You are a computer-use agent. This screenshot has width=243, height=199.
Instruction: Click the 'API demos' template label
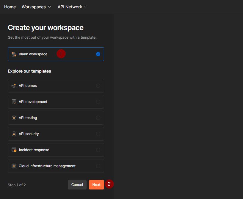pos(28,86)
